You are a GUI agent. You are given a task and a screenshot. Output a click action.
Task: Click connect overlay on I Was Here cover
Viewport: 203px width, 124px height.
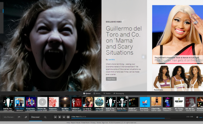point(22,102)
